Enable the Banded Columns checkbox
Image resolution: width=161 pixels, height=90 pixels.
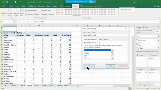(41, 14)
